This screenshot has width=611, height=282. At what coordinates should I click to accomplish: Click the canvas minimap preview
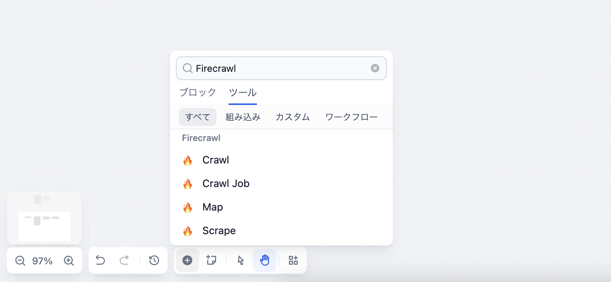pyautogui.click(x=44, y=218)
